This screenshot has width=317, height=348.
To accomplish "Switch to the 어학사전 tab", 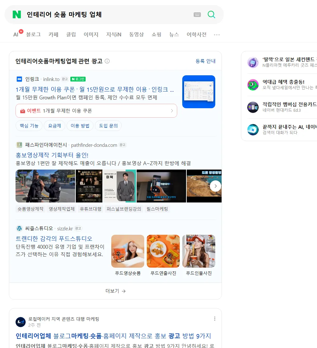I will tap(197, 34).
